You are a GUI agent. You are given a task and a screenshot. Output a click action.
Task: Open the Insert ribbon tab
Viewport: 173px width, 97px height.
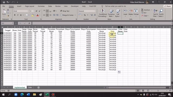(x=19, y=6)
